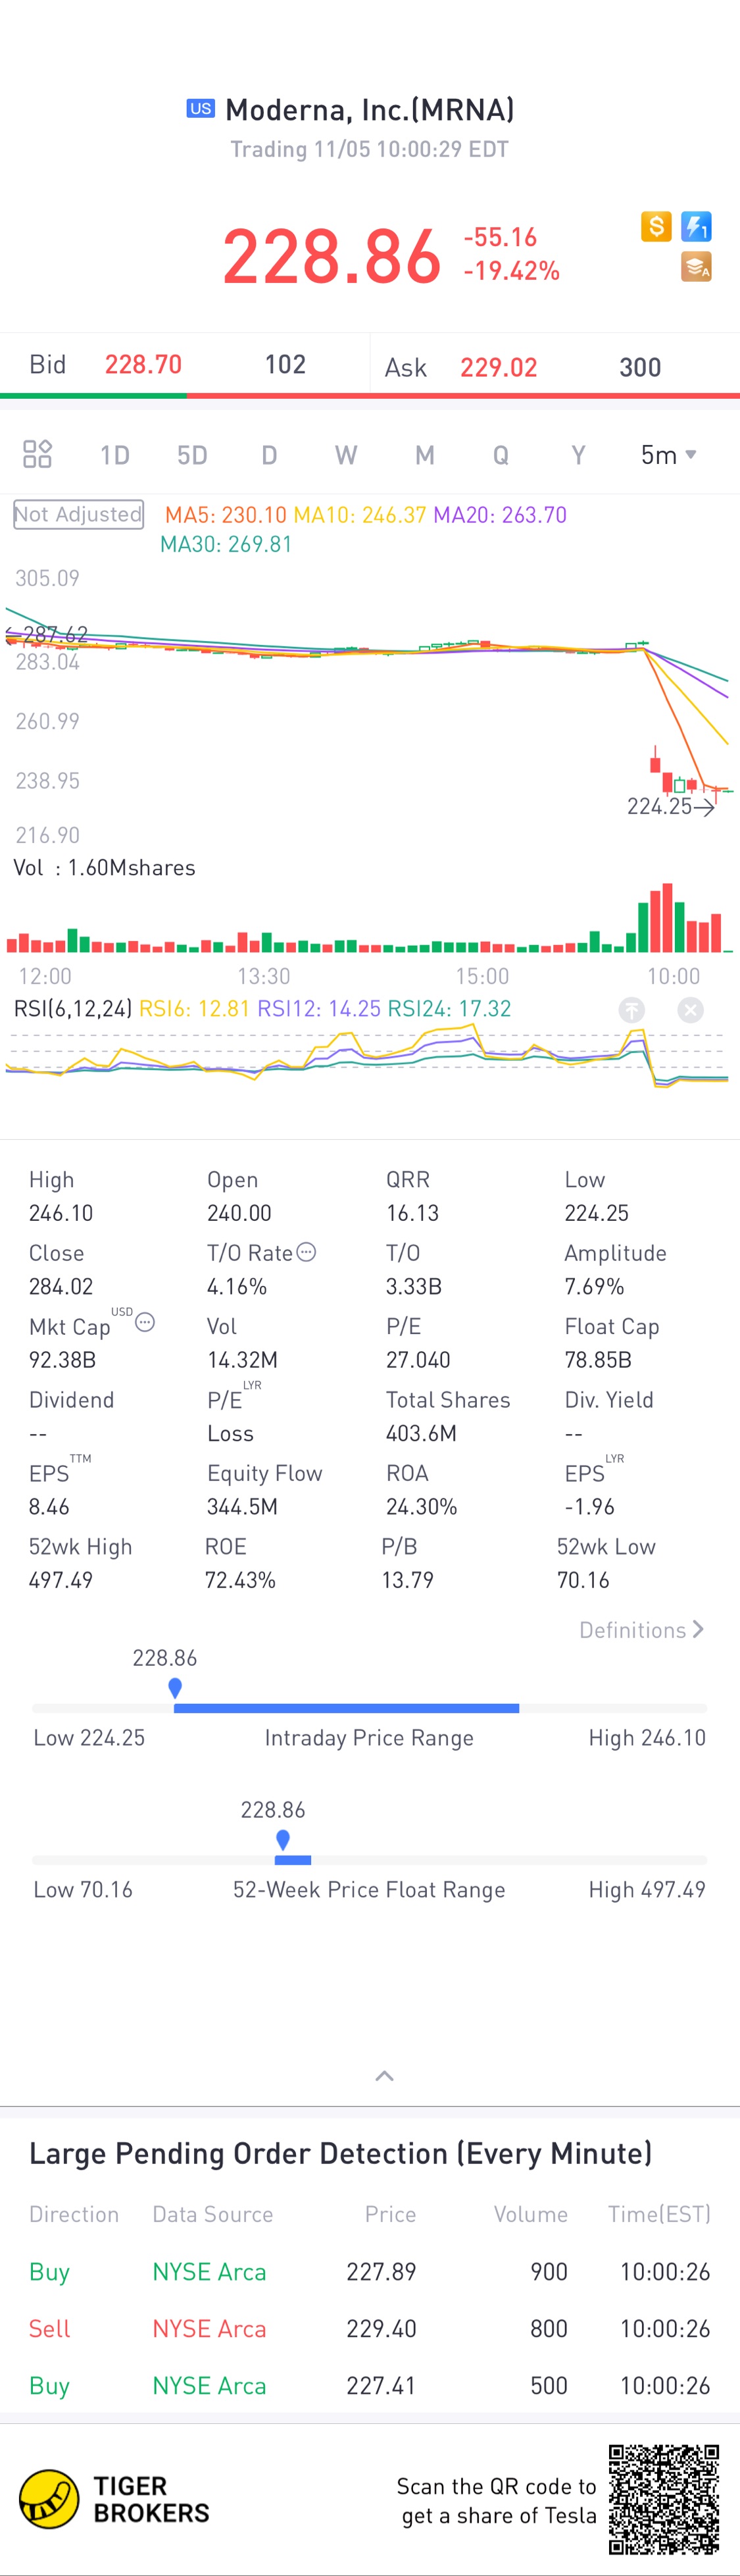Tap the Equity Flow value 344.5M
Screen dimensions: 740x2576
pos(242,1507)
